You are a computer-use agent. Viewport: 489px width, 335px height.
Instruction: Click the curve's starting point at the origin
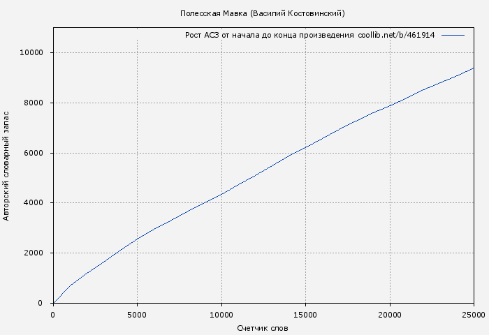pyautogui.click(x=54, y=303)
